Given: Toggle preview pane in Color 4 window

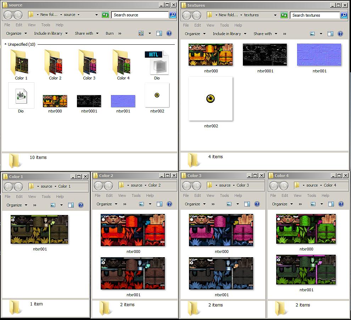Looking at the screenshot, I should pyautogui.click(x=331, y=204).
